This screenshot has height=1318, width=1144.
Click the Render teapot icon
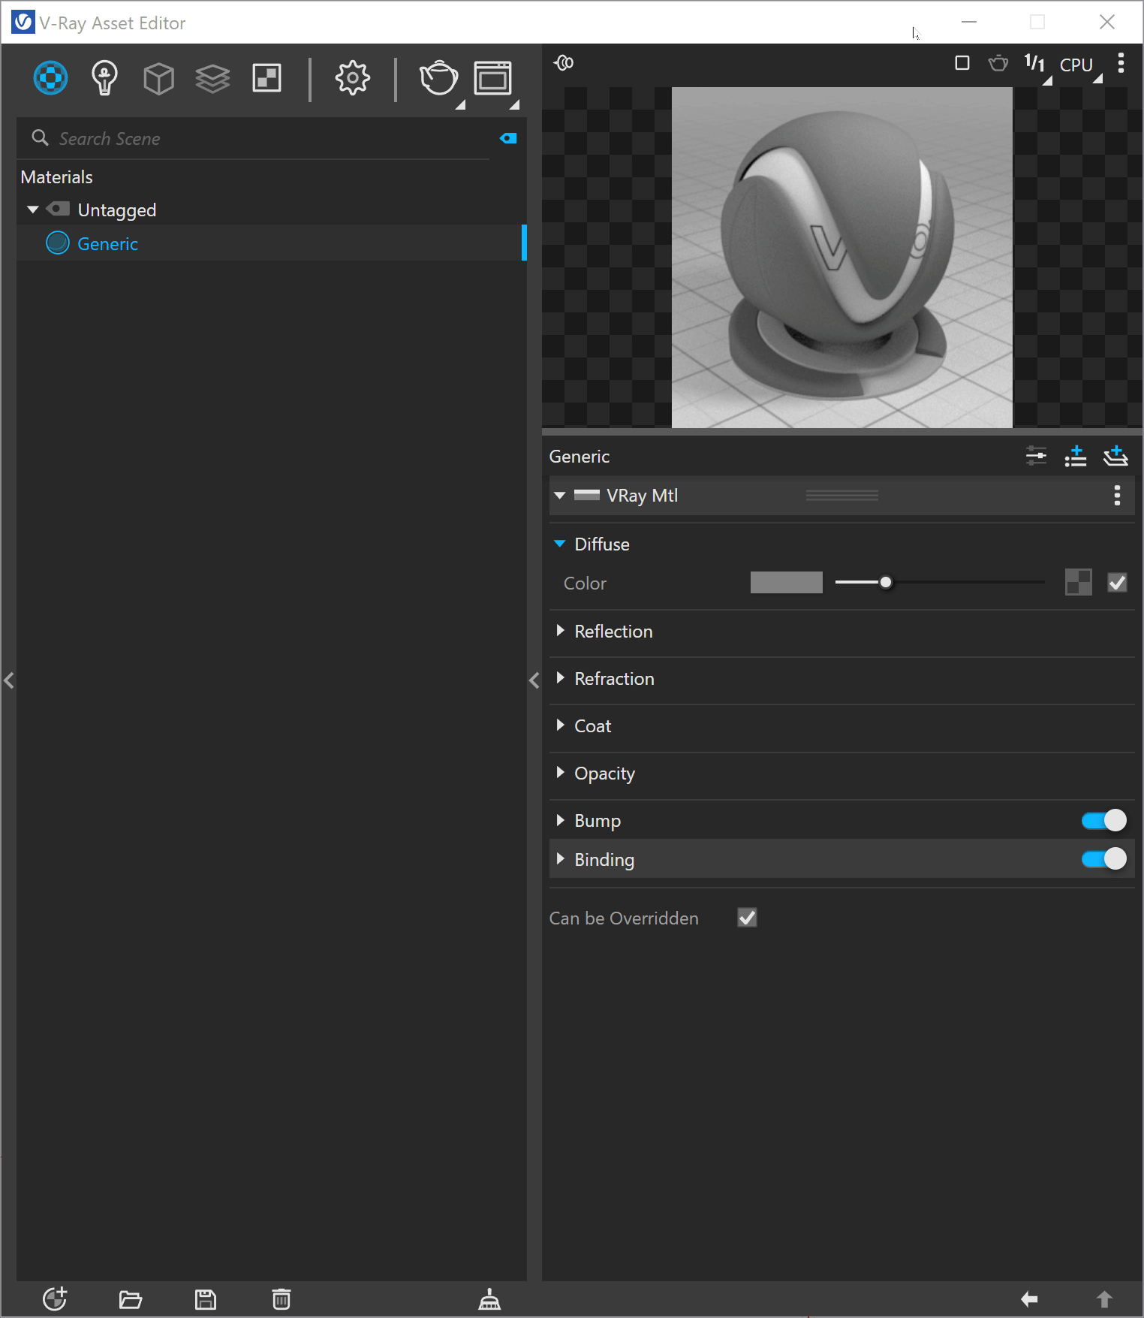pos(438,78)
